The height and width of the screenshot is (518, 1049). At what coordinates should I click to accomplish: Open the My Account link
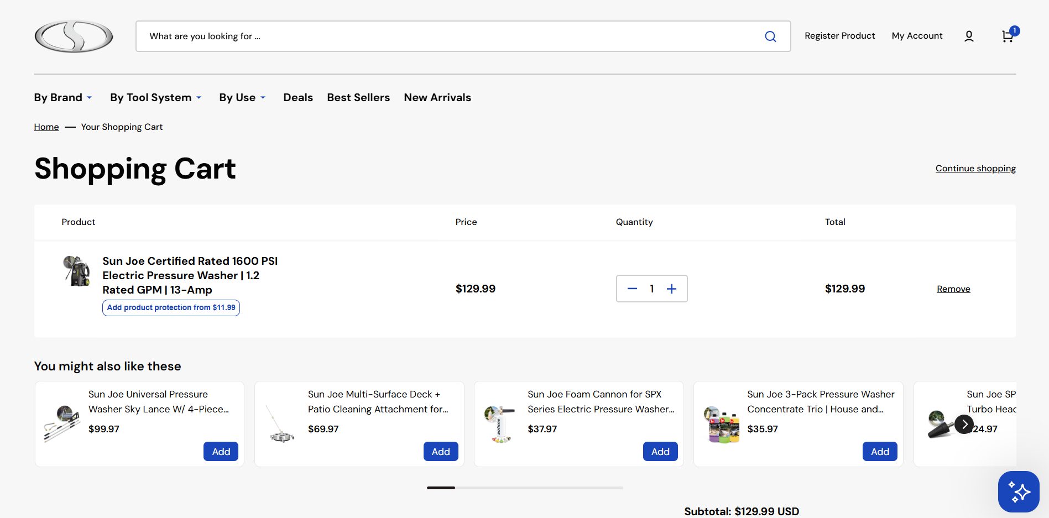tap(917, 36)
